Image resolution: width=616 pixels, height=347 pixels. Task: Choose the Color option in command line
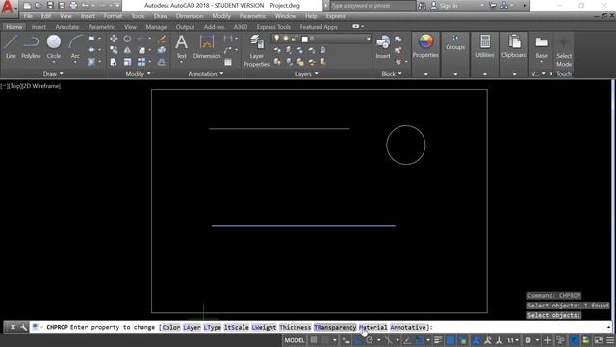pyautogui.click(x=171, y=327)
